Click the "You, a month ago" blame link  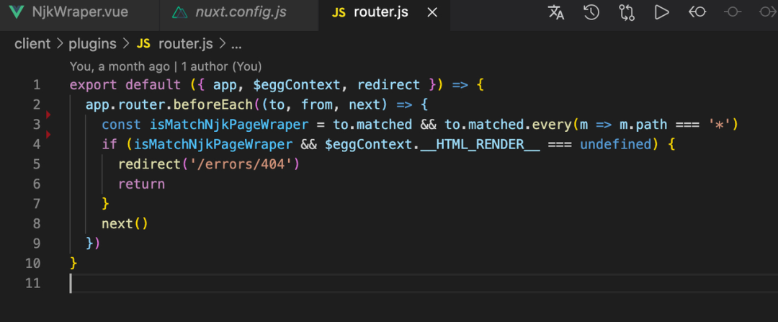click(x=118, y=66)
